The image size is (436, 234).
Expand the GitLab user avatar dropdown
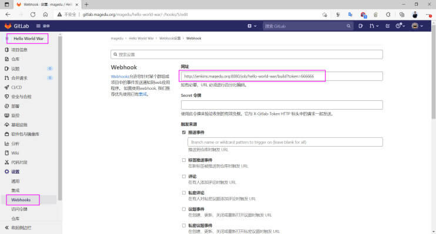pos(417,26)
